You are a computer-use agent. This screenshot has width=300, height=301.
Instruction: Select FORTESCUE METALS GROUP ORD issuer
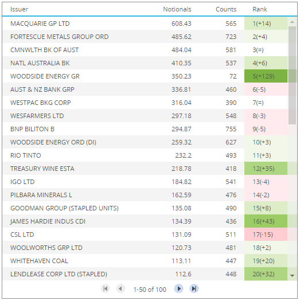[x=59, y=37]
